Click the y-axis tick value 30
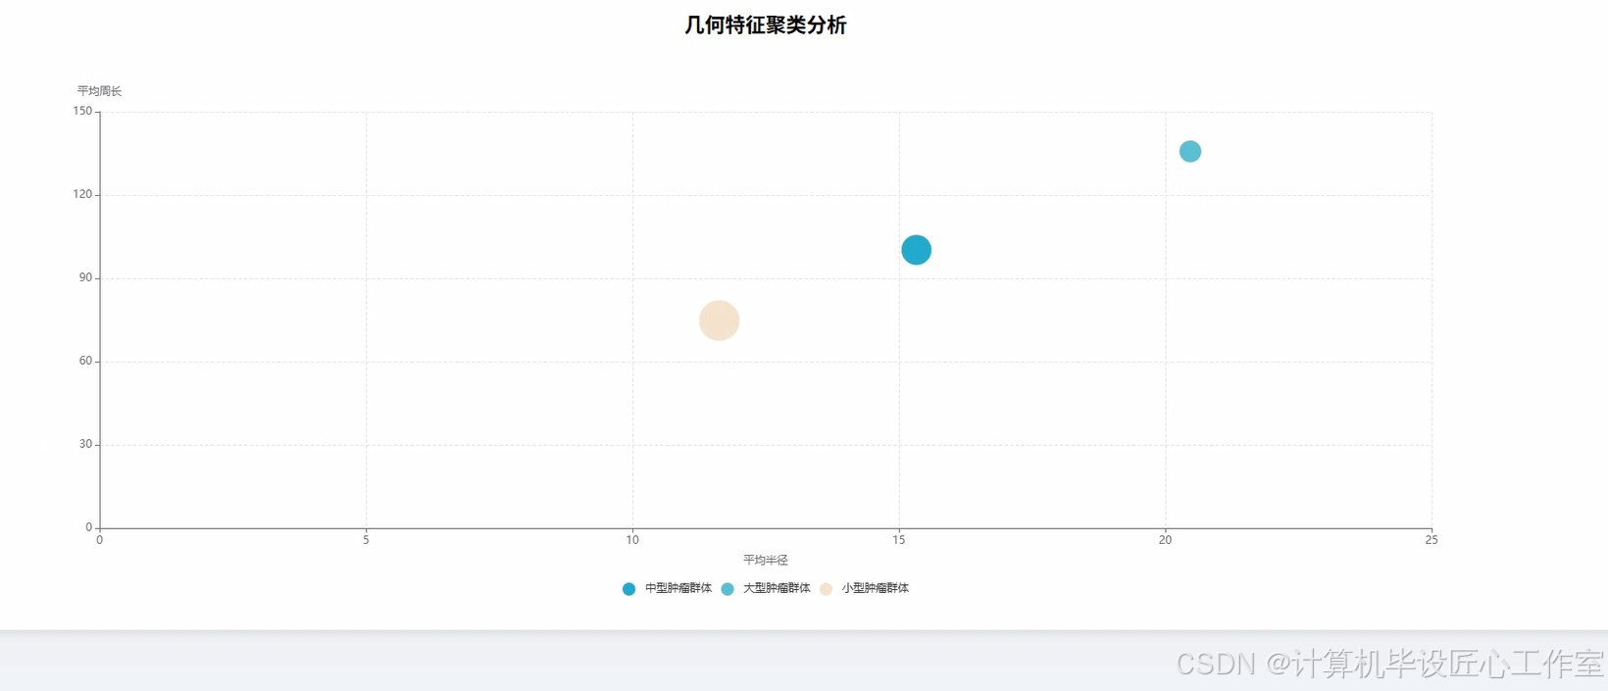Image resolution: width=1608 pixels, height=691 pixels. 85,444
